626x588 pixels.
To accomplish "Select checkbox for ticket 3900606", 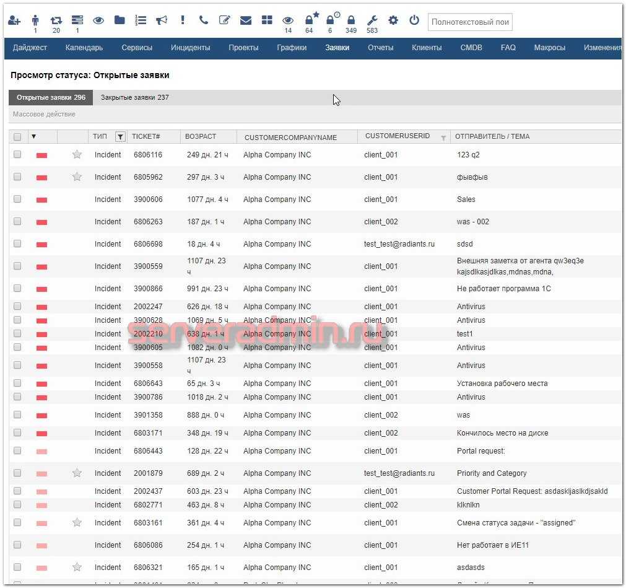I will pyautogui.click(x=17, y=200).
